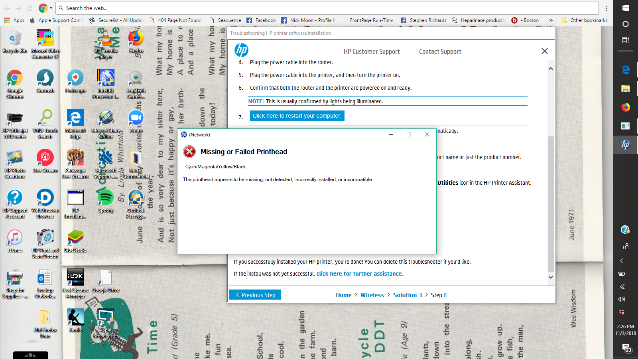Open the speaker icon in the system tray
Screen dimensions: 638x359
(622, 299)
